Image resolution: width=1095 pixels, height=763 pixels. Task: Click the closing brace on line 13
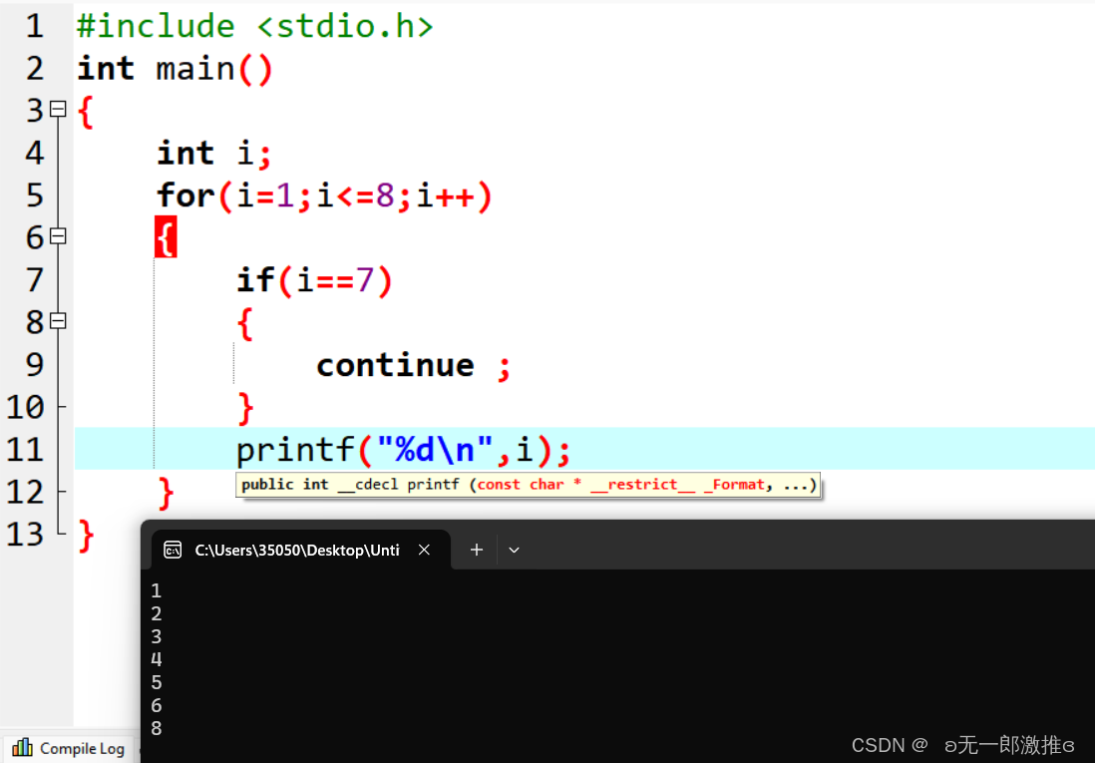click(85, 537)
